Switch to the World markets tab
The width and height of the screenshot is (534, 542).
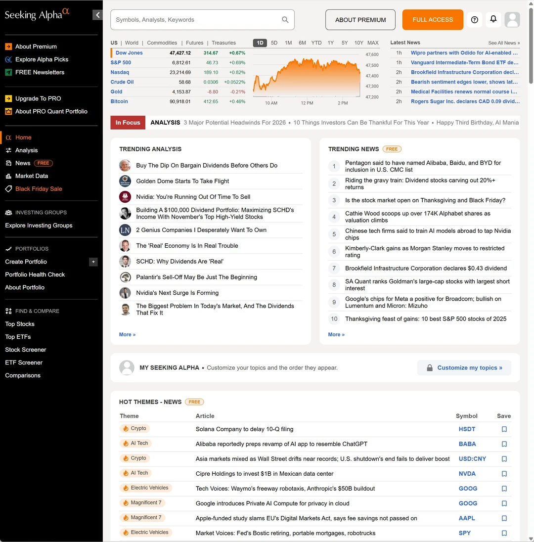tap(132, 43)
